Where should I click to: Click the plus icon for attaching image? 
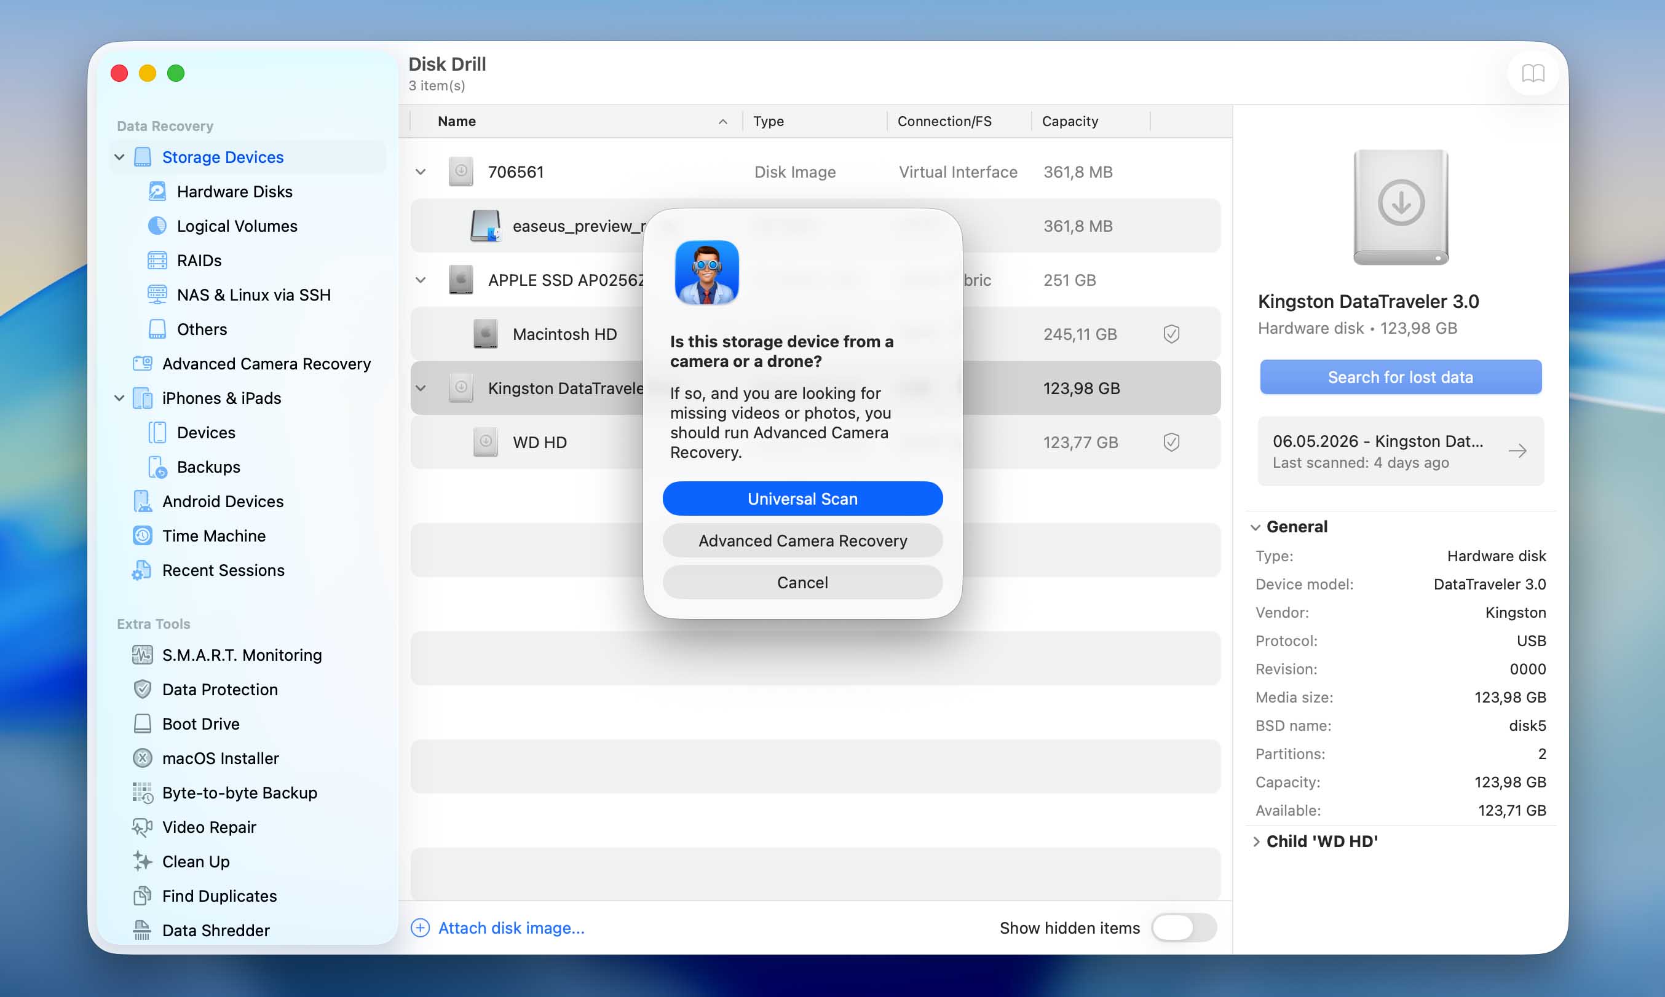click(x=420, y=928)
